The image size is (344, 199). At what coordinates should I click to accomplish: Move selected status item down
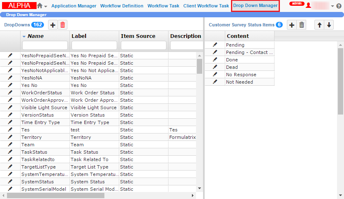(x=329, y=25)
